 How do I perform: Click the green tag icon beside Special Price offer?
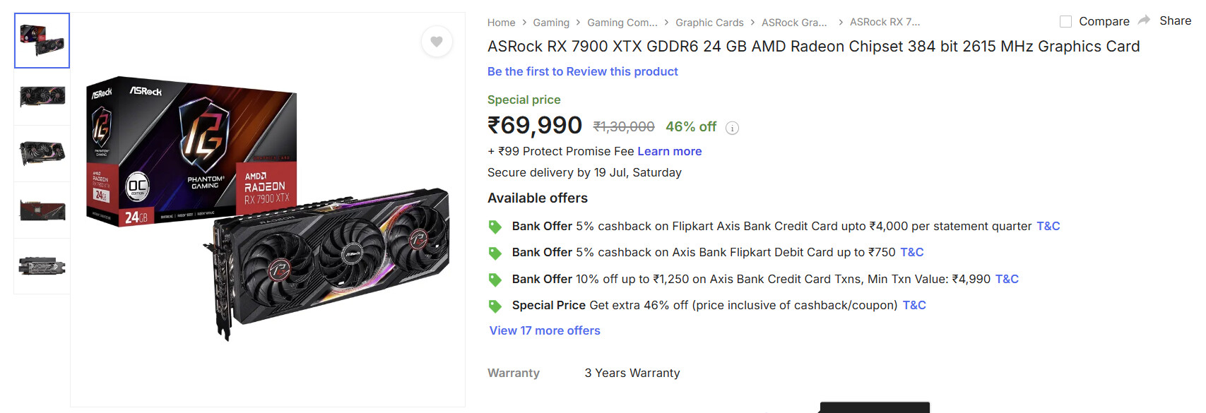(x=495, y=306)
